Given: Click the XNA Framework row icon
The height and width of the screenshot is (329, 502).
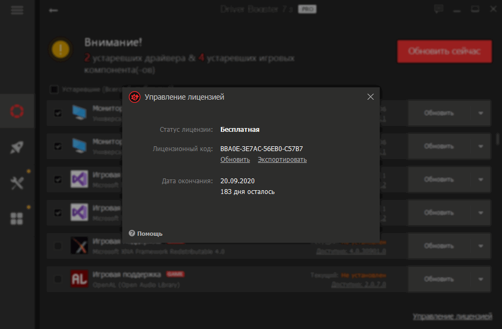Looking at the screenshot, I should [x=79, y=245].
